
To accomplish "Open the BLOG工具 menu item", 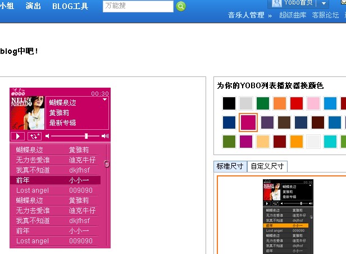I will (x=70, y=6).
